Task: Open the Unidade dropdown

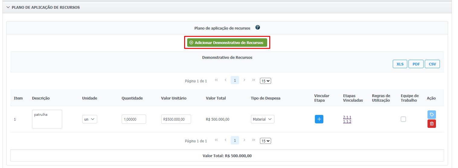Action: point(89,119)
